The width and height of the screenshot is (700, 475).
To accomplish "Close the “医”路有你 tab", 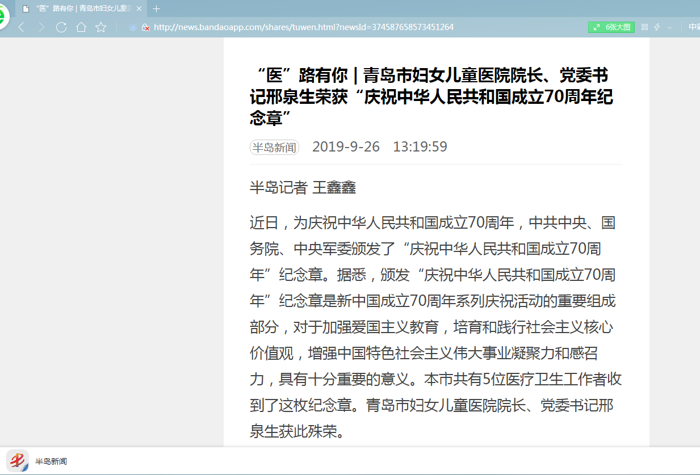I will [139, 9].
